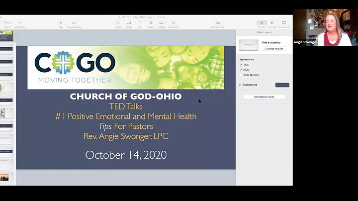Click the 'Slide Layout' panel header
This screenshot has height=201, width=358.
[264, 32]
